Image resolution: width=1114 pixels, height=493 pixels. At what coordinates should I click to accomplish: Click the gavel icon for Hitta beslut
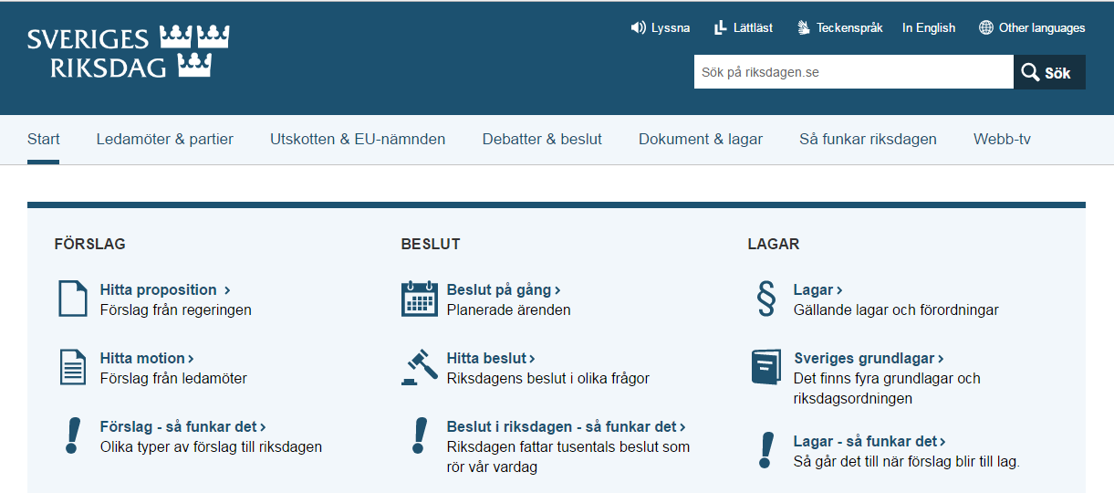[x=420, y=367]
